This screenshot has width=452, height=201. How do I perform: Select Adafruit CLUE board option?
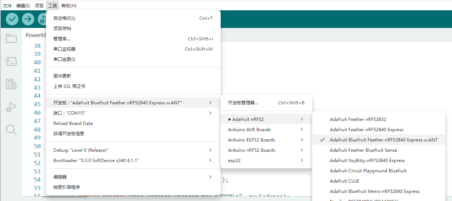(x=344, y=181)
